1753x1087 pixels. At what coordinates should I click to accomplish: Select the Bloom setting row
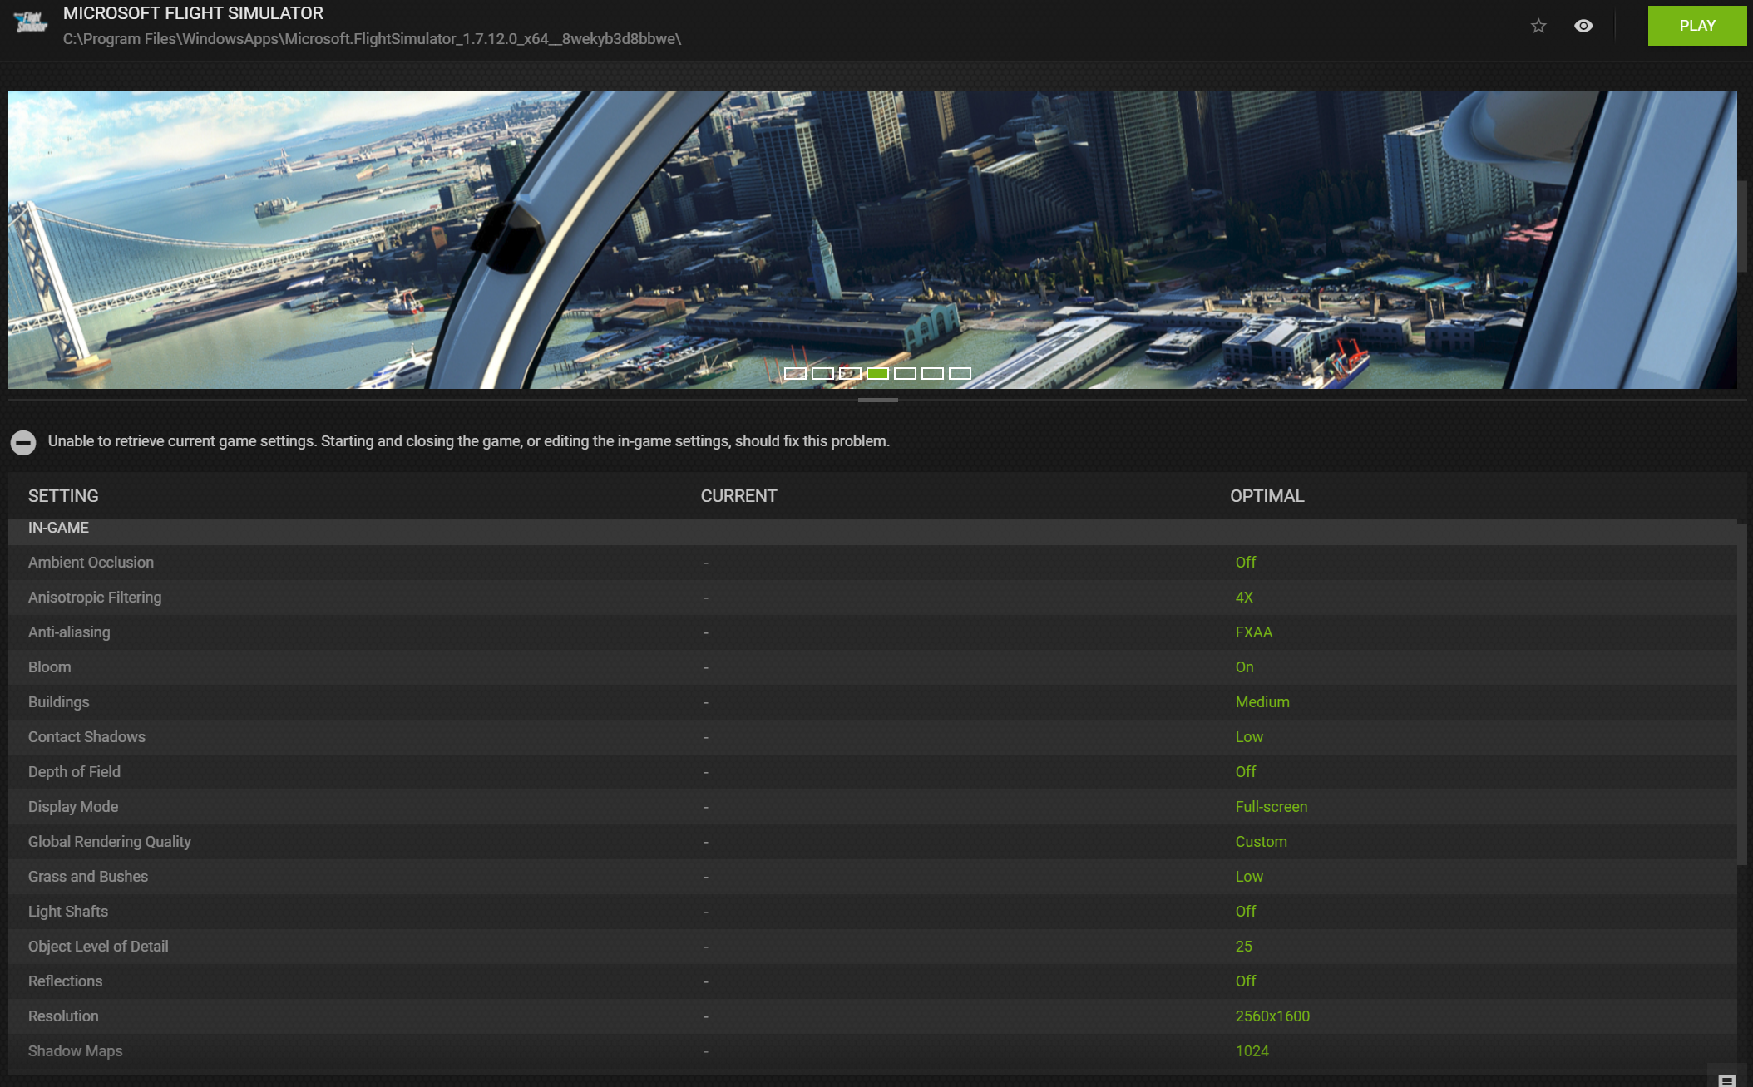tap(872, 667)
